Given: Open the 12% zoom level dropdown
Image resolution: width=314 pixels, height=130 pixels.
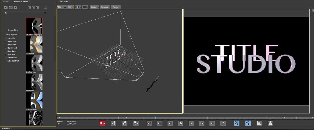Looking at the screenshot, I should coord(62,7).
